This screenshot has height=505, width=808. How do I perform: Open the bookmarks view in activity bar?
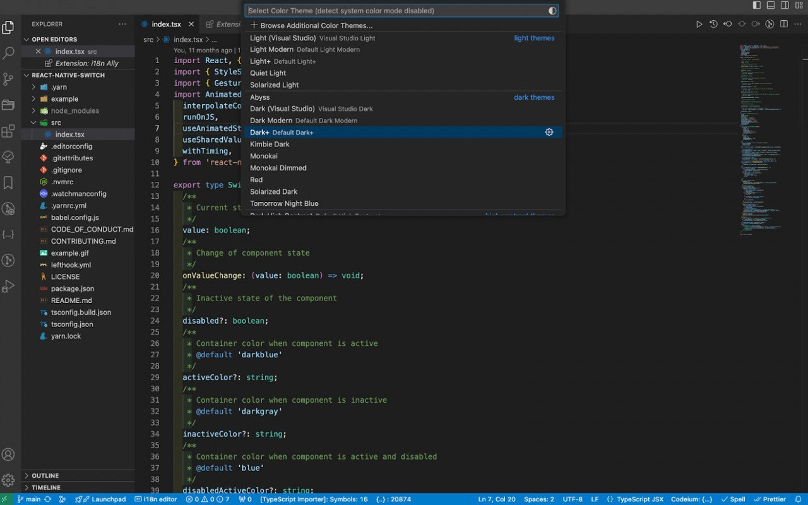point(8,182)
